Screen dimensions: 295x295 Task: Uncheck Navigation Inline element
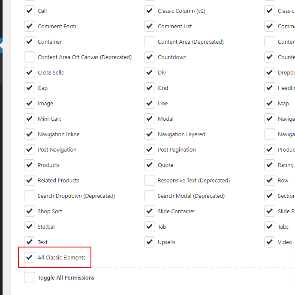30,134
